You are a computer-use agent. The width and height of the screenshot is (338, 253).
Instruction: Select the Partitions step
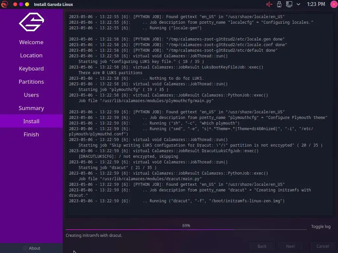[x=31, y=82]
